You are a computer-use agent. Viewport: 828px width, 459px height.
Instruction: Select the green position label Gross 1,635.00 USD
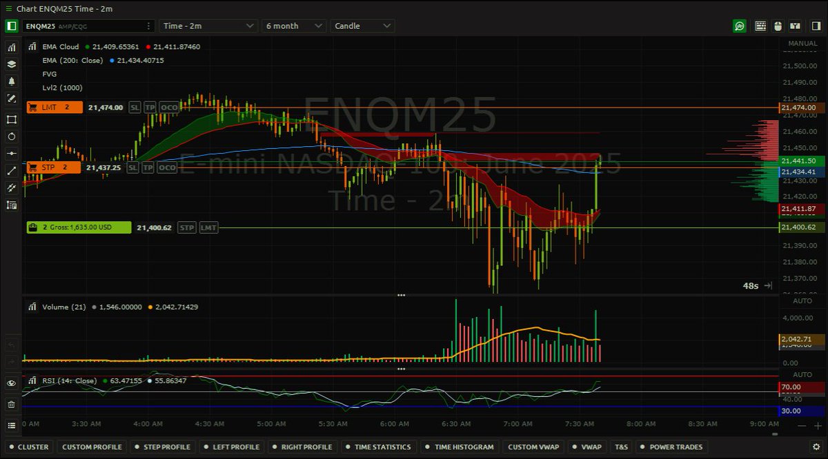click(79, 227)
